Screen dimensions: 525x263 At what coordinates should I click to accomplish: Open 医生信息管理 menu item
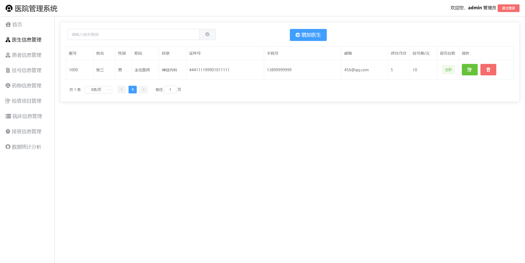coord(27,40)
